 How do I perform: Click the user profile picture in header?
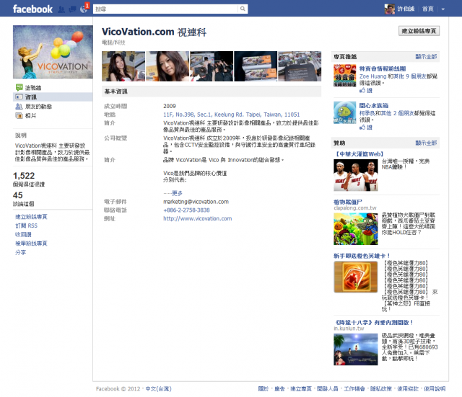point(390,9)
